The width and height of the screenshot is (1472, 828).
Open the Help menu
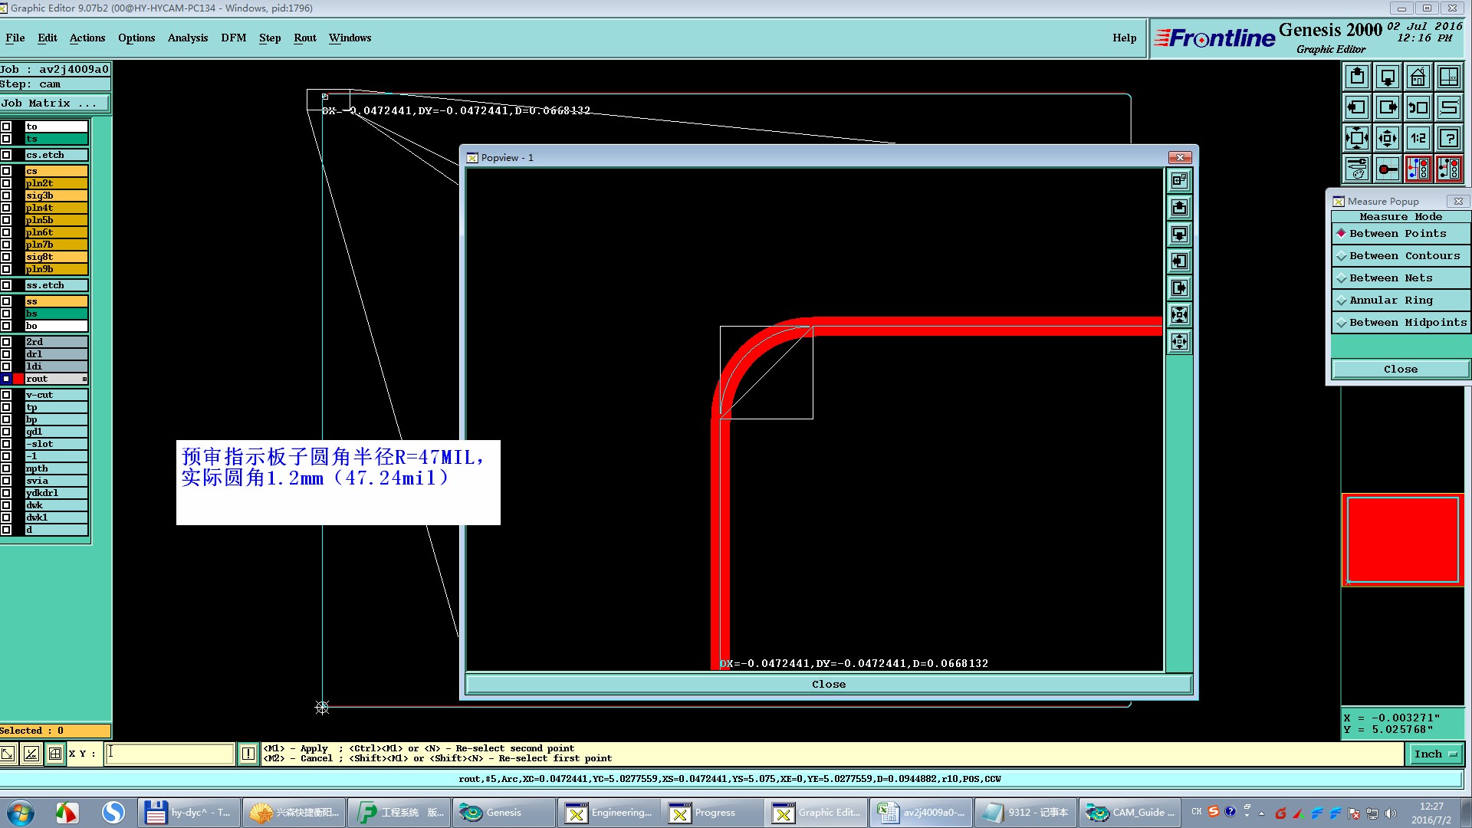coord(1125,38)
